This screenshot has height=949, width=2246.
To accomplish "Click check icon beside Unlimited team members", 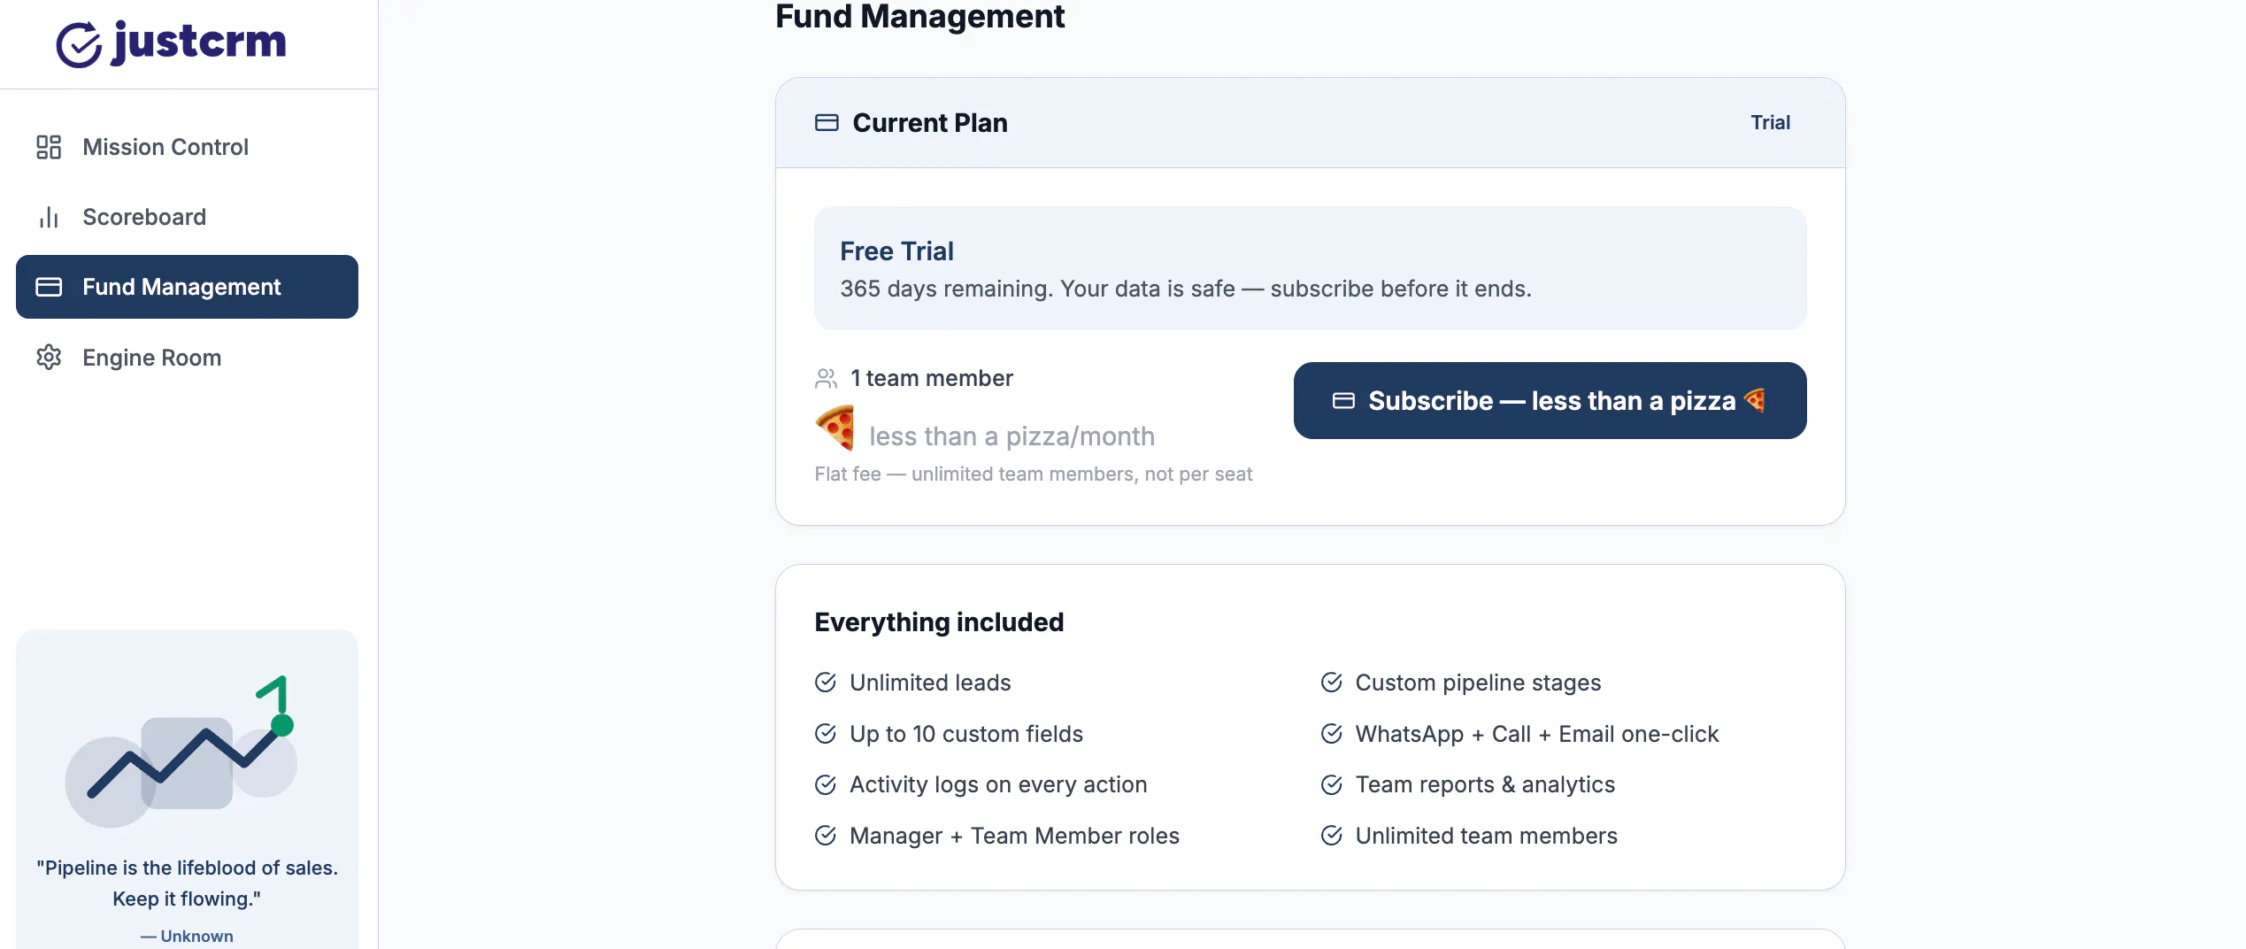I will pos(1332,836).
